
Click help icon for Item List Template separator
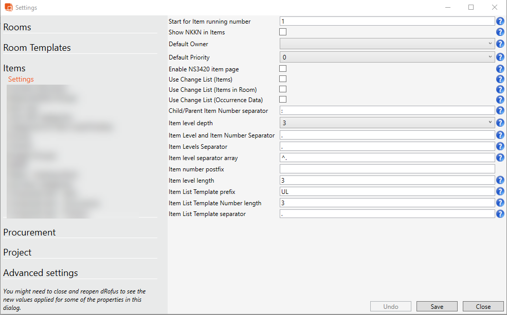point(500,214)
